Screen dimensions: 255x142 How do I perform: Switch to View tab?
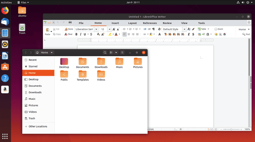click(184, 23)
